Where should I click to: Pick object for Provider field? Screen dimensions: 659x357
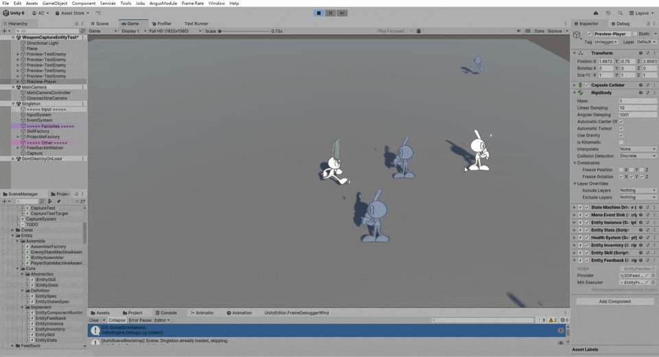pos(654,275)
